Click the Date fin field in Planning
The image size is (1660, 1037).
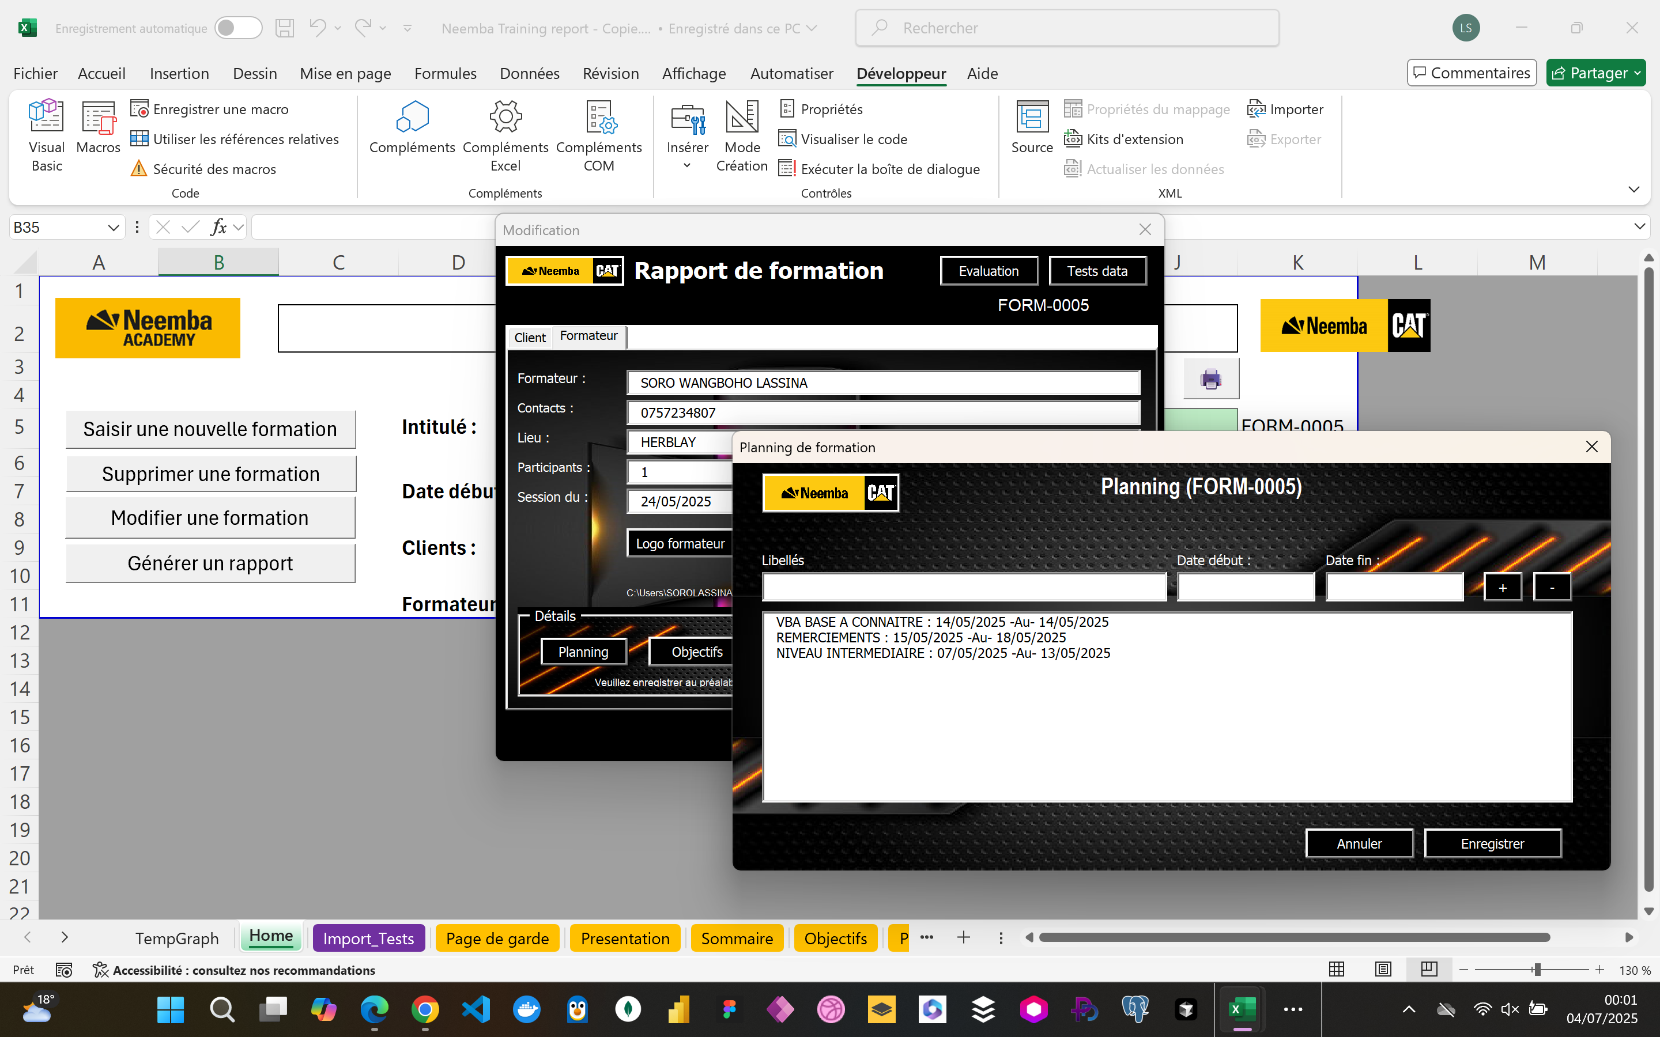coord(1394,587)
